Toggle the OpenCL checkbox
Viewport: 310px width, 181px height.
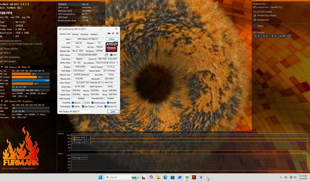pos(73,102)
